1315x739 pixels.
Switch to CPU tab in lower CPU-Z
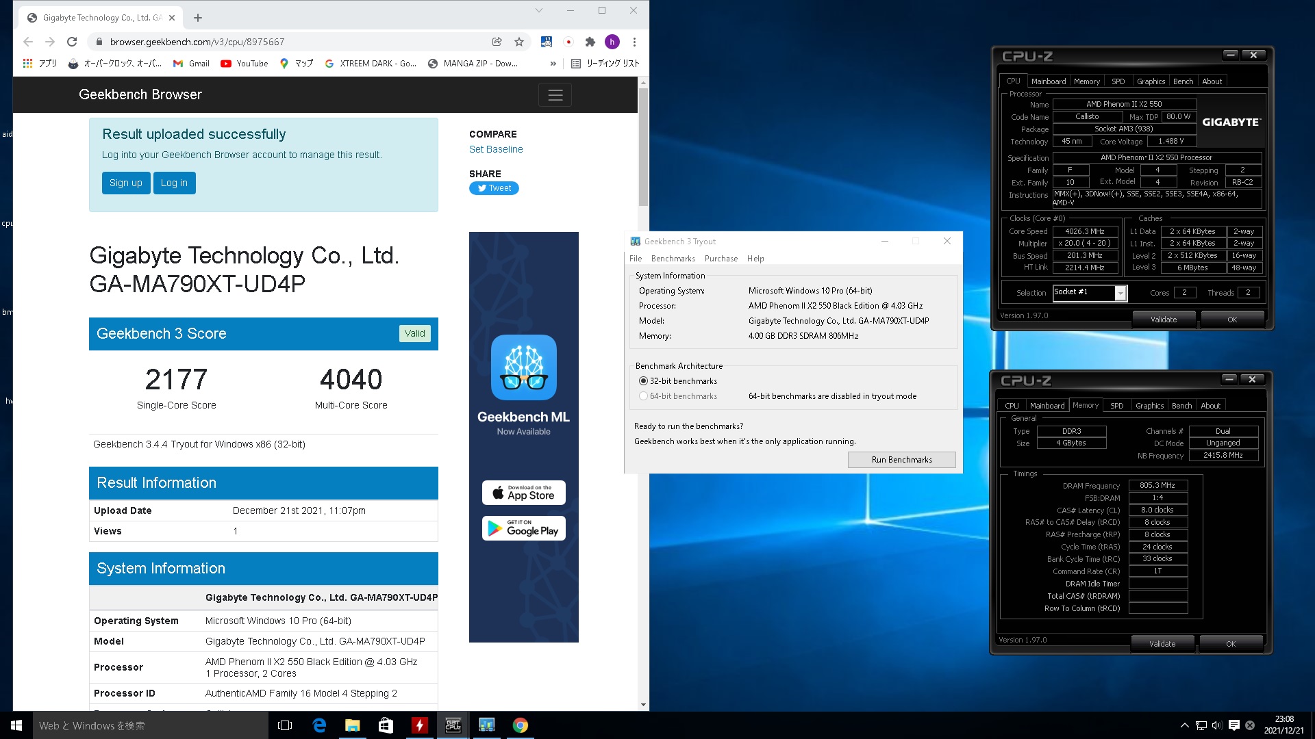coord(1012,406)
